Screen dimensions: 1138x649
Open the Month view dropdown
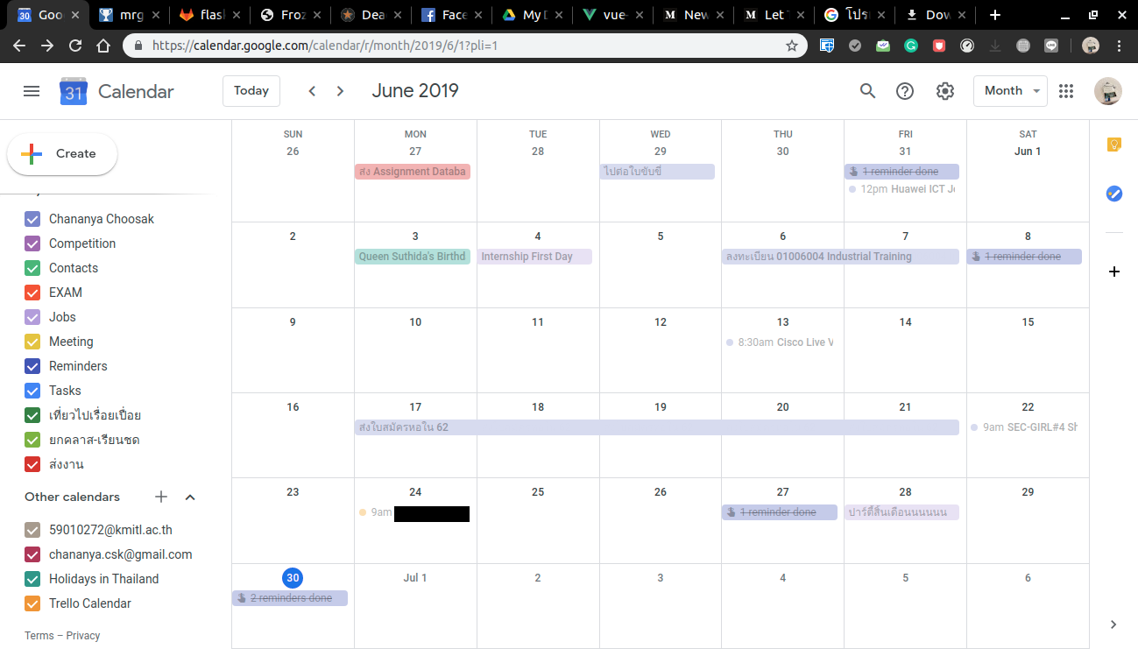1010,91
